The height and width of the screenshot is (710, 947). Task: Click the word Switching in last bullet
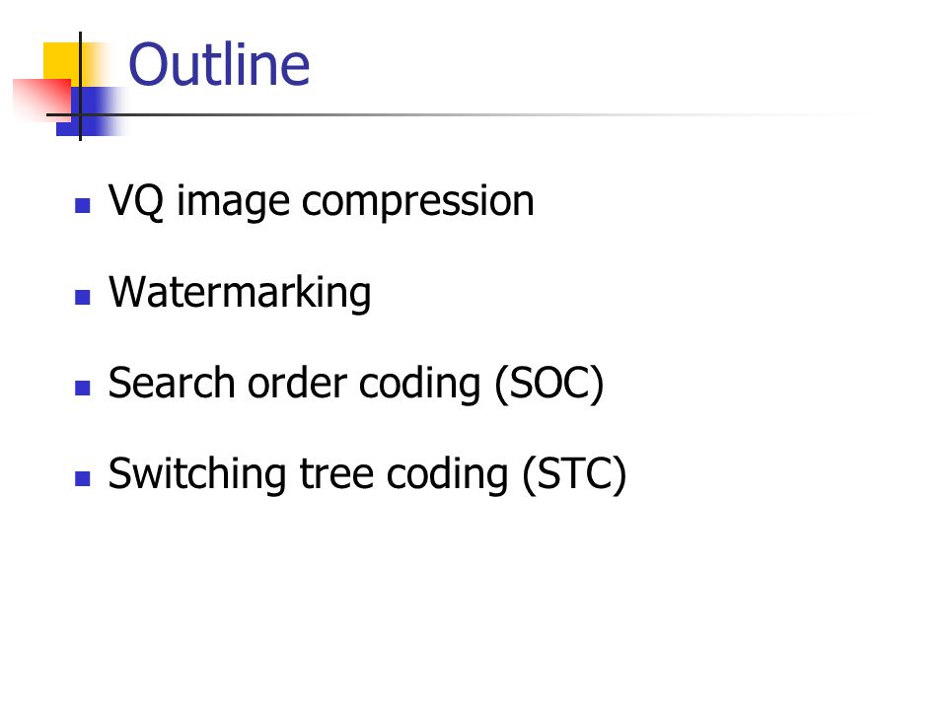(197, 474)
